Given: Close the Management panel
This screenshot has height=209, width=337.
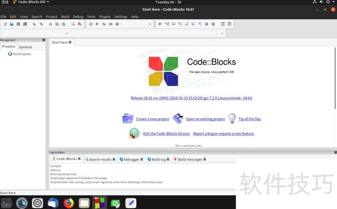Looking at the screenshot, I should point(44,40).
